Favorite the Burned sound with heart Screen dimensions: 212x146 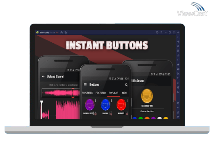click(127, 114)
